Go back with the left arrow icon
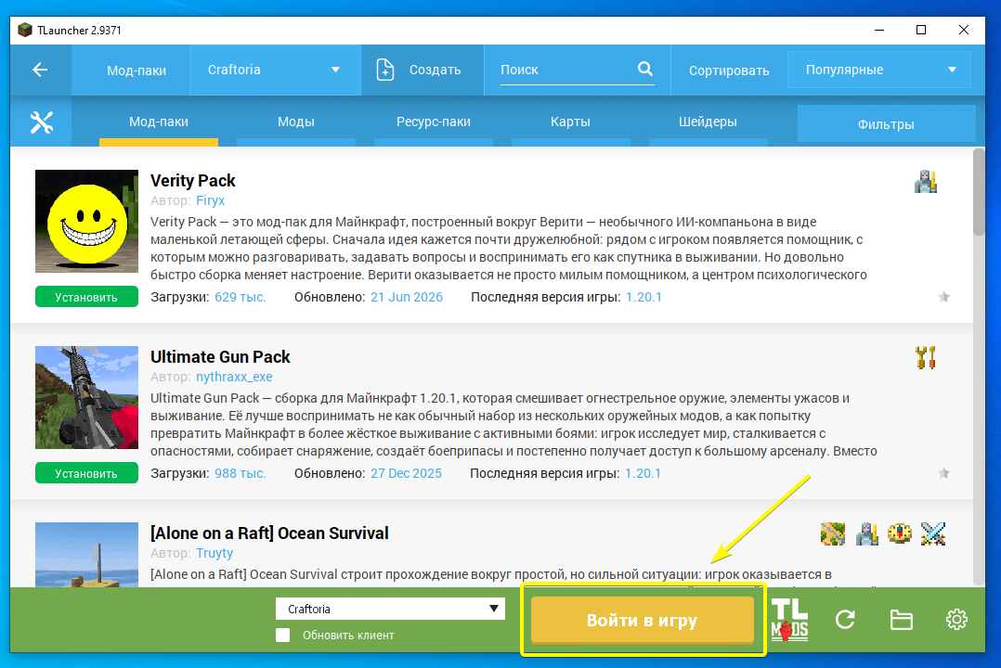This screenshot has width=1001, height=668. tap(40, 70)
